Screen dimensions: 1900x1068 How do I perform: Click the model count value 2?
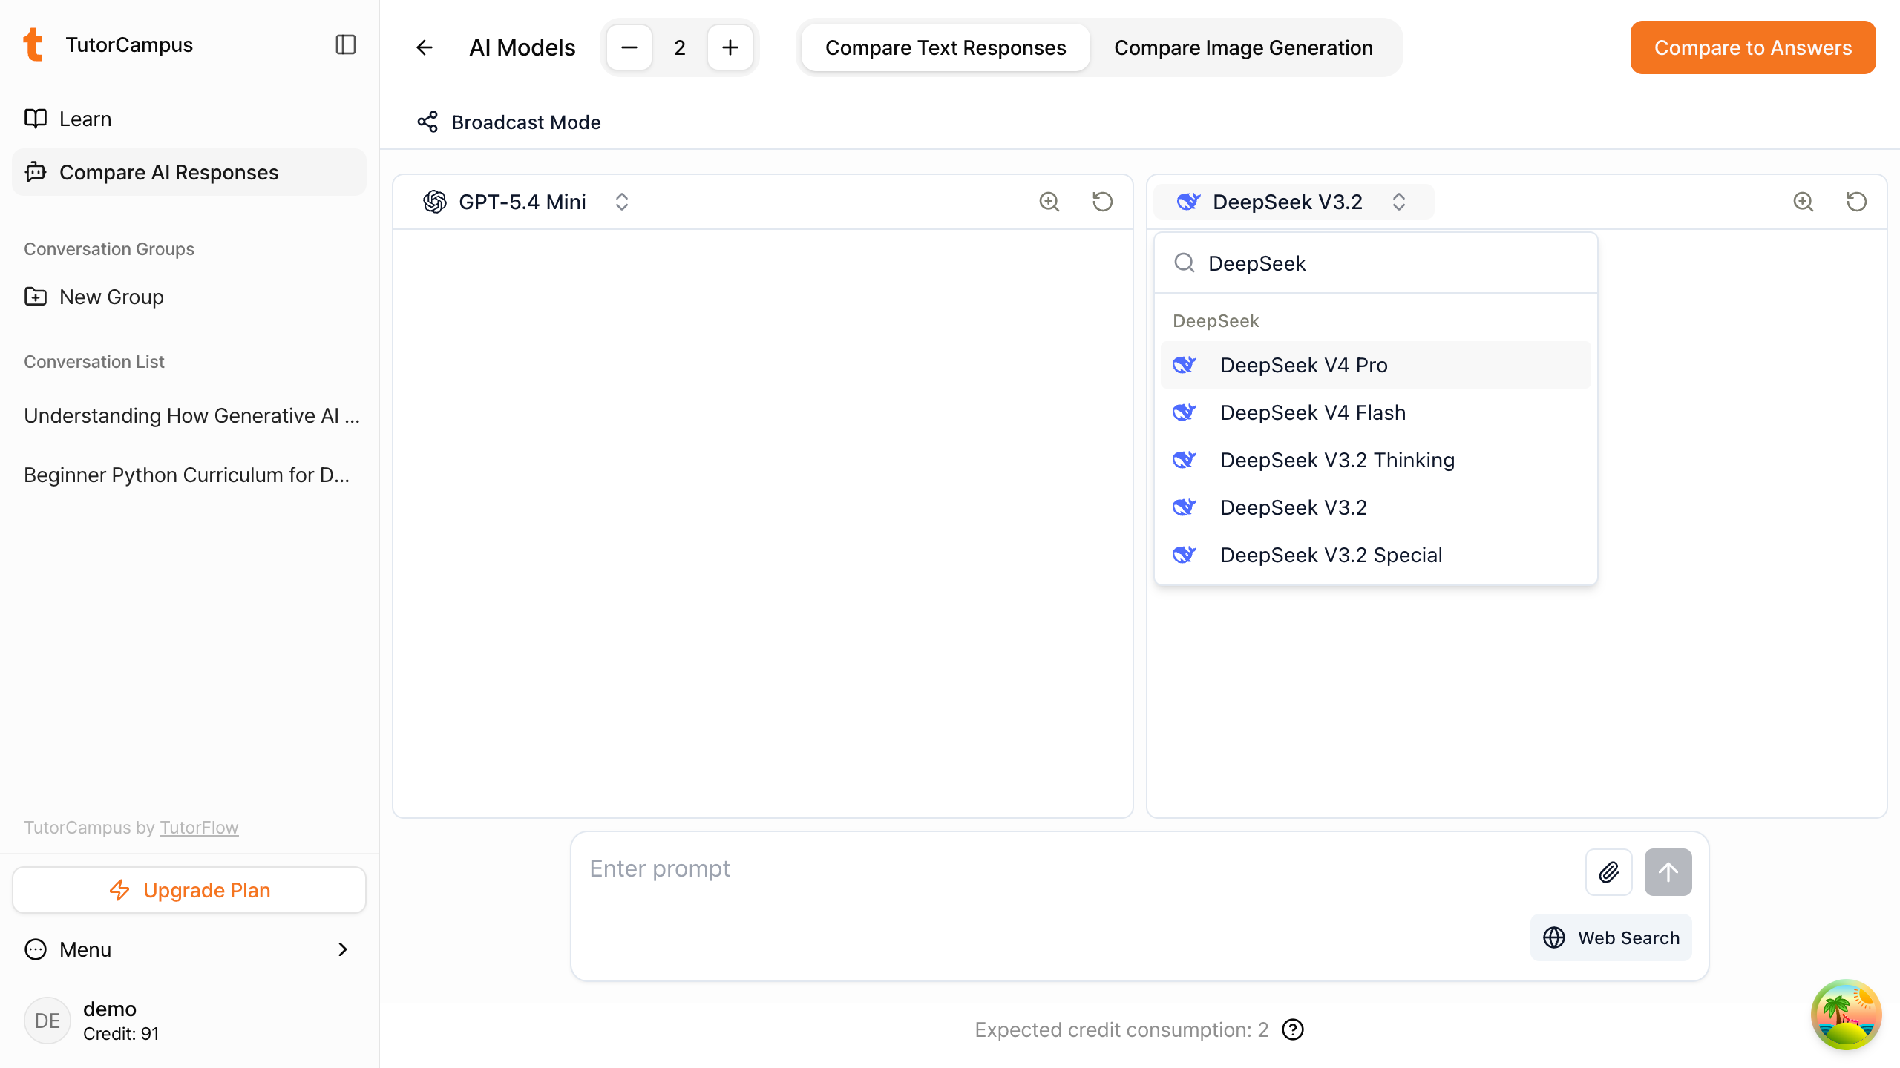point(680,47)
